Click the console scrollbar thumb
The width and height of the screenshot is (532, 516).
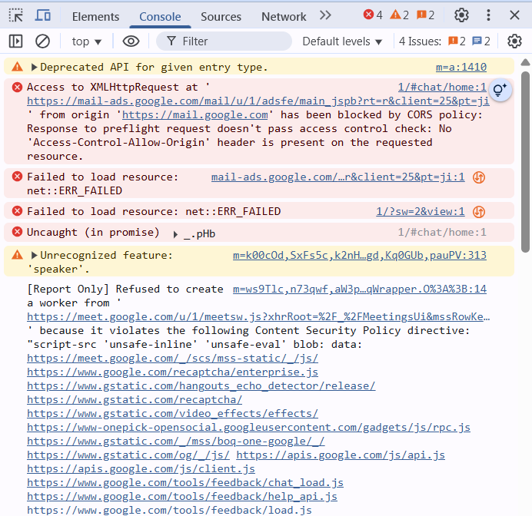[525, 161]
